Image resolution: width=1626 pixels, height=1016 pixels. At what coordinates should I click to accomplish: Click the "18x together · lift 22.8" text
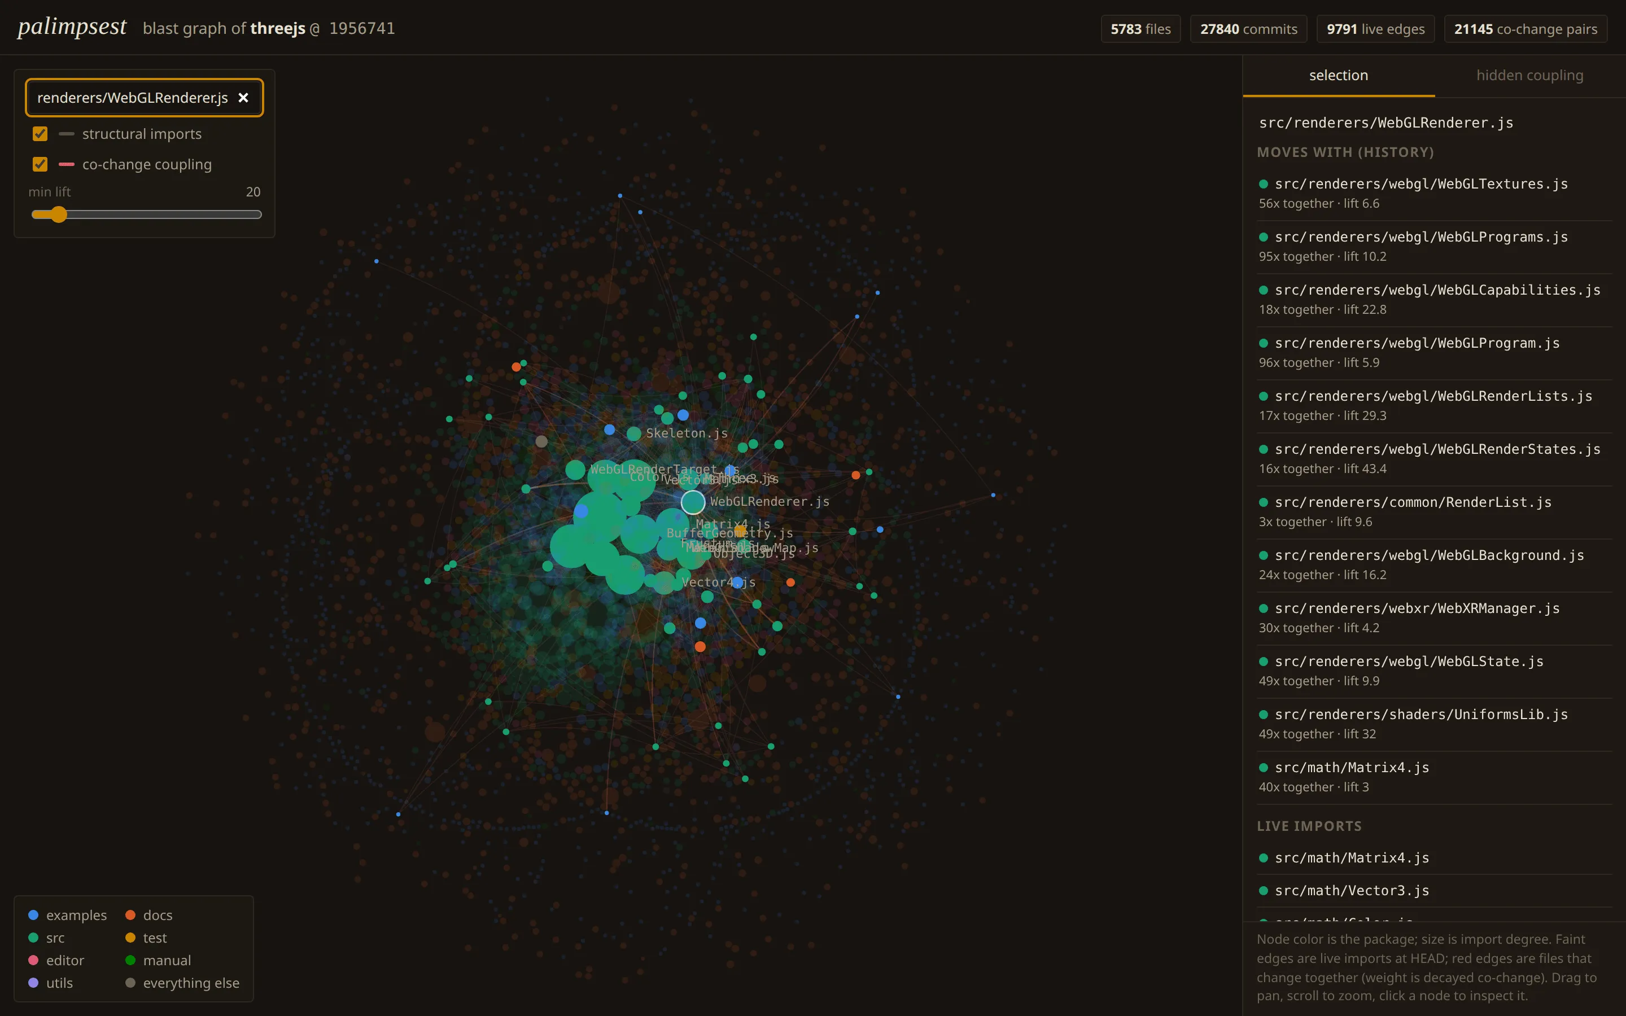[x=1322, y=309]
